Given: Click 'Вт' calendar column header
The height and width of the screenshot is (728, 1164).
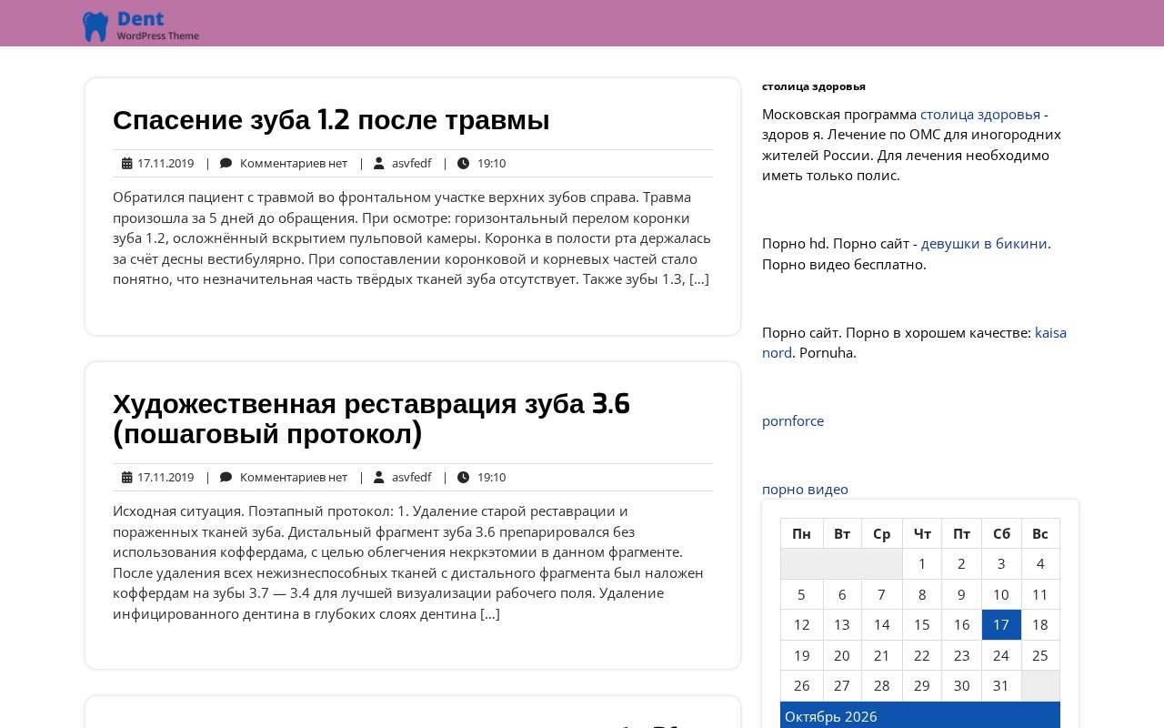Looking at the screenshot, I should click(842, 534).
